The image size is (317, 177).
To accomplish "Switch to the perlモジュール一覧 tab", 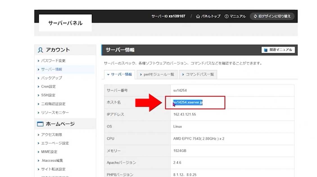I will [x=157, y=74].
